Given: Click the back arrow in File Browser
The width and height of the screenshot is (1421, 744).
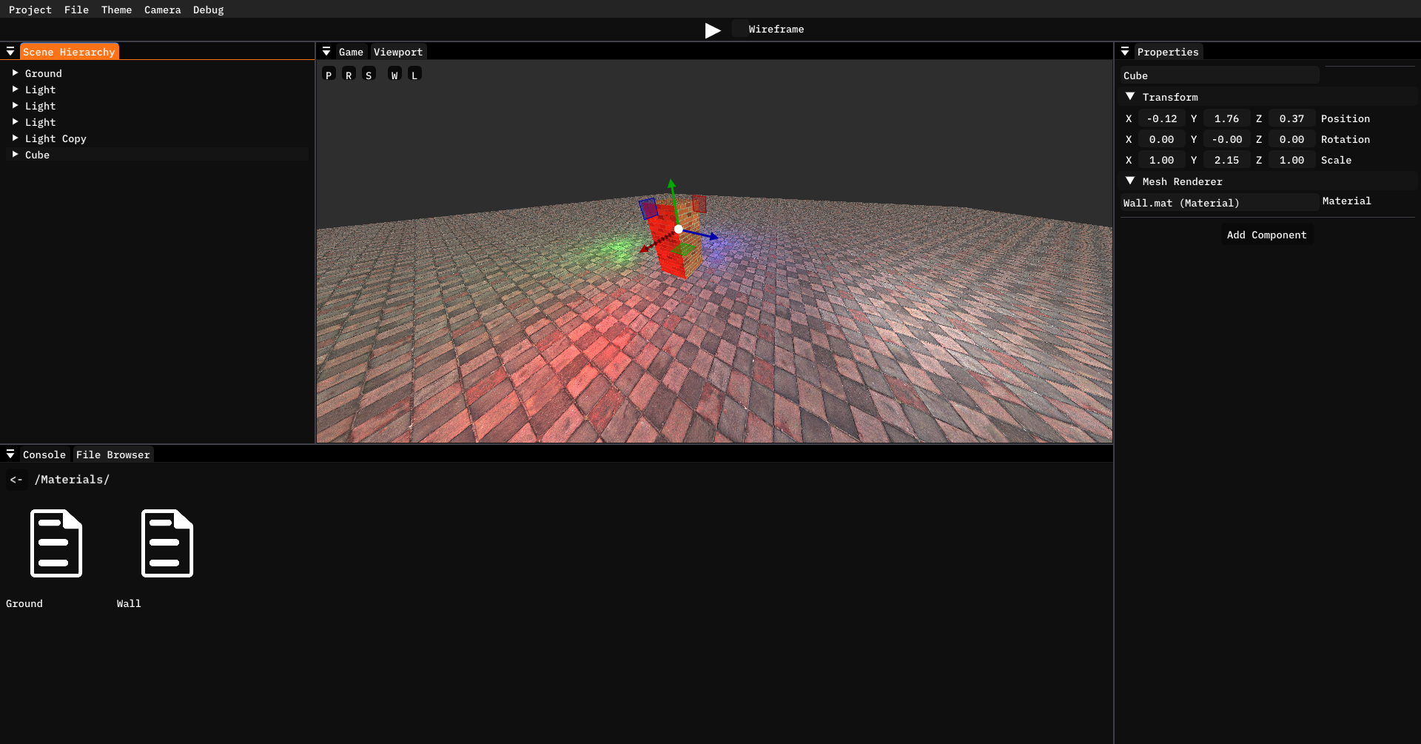Looking at the screenshot, I should pos(16,480).
